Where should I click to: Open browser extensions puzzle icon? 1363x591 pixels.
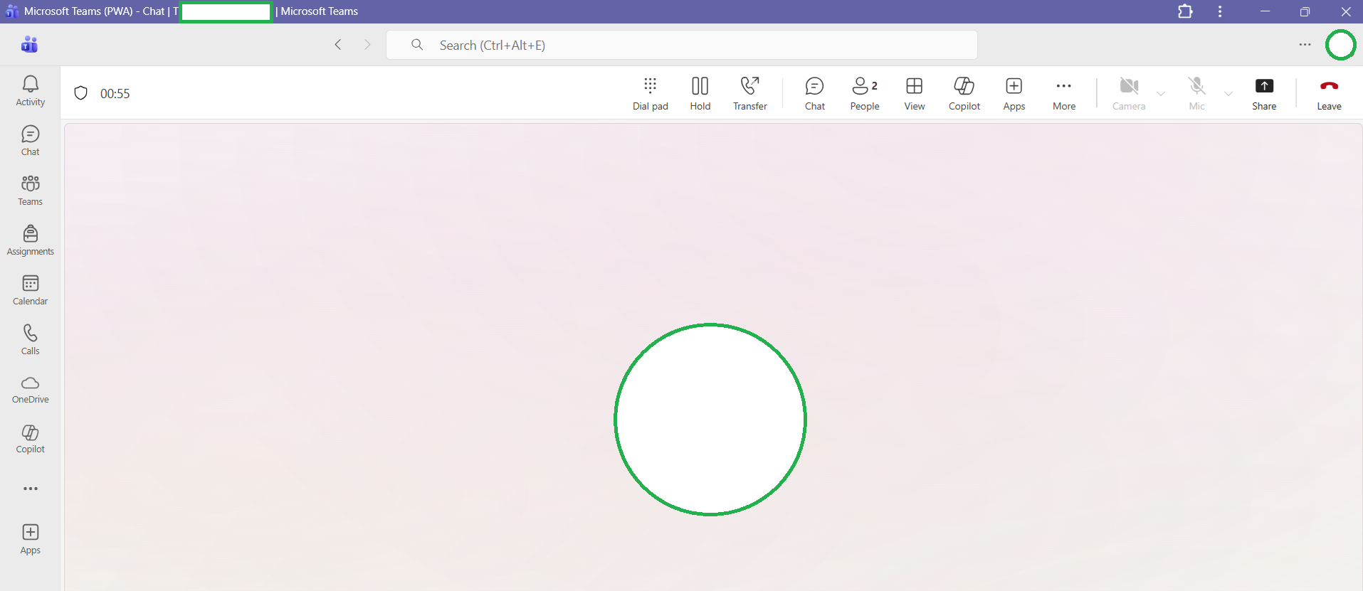1185,11
